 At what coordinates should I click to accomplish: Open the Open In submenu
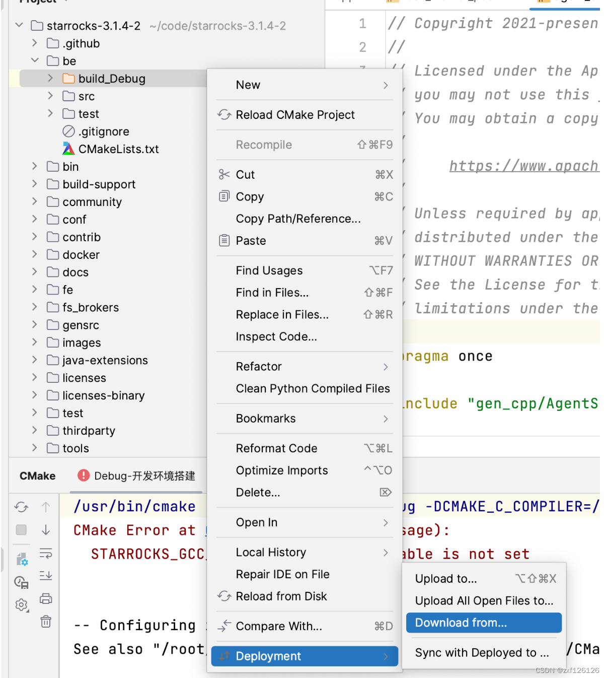click(305, 522)
